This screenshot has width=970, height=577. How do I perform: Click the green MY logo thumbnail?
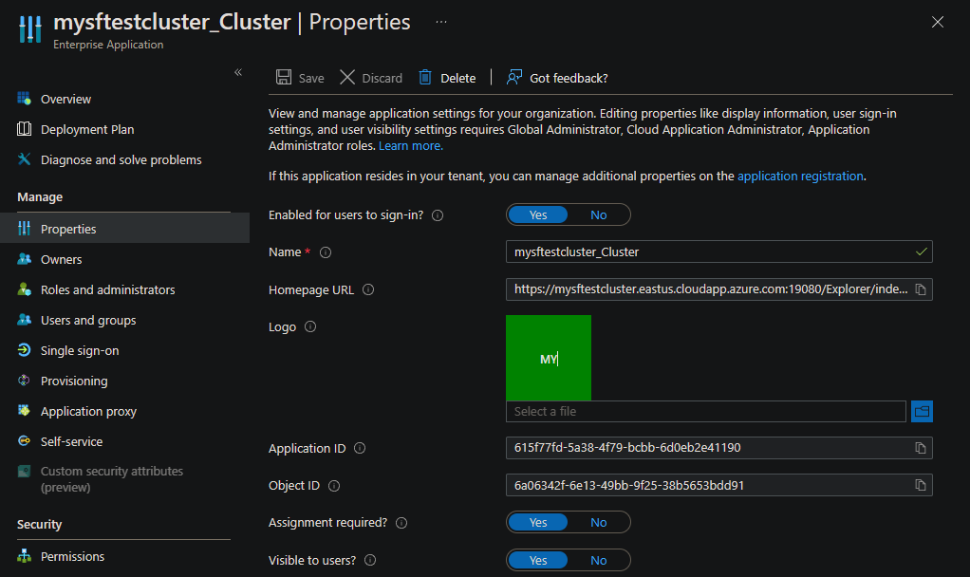point(548,358)
